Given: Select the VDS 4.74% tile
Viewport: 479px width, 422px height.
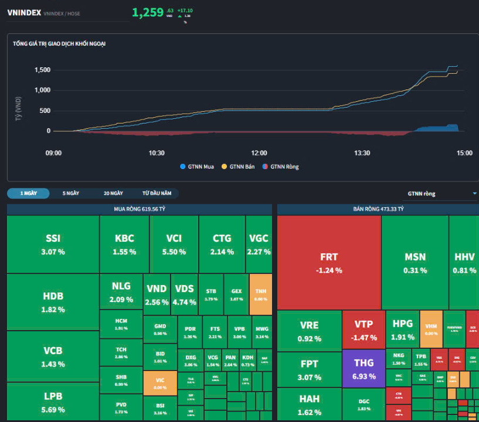Looking at the screenshot, I should pos(184,294).
